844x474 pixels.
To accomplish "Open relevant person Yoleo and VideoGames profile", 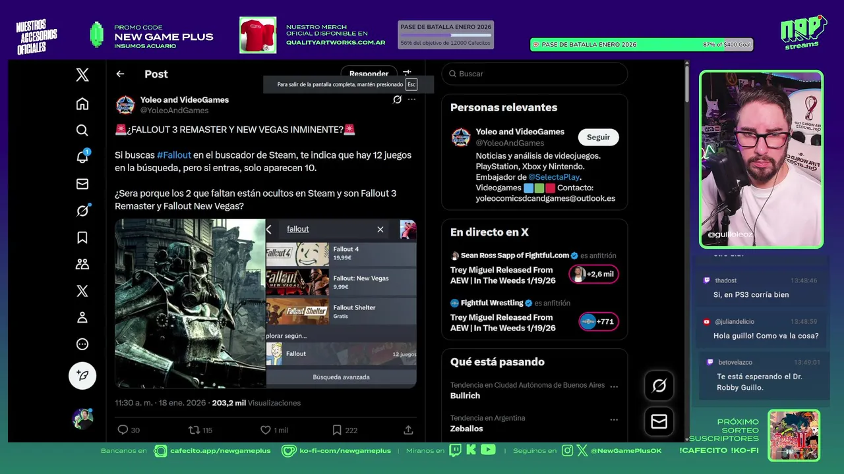I will (520, 132).
